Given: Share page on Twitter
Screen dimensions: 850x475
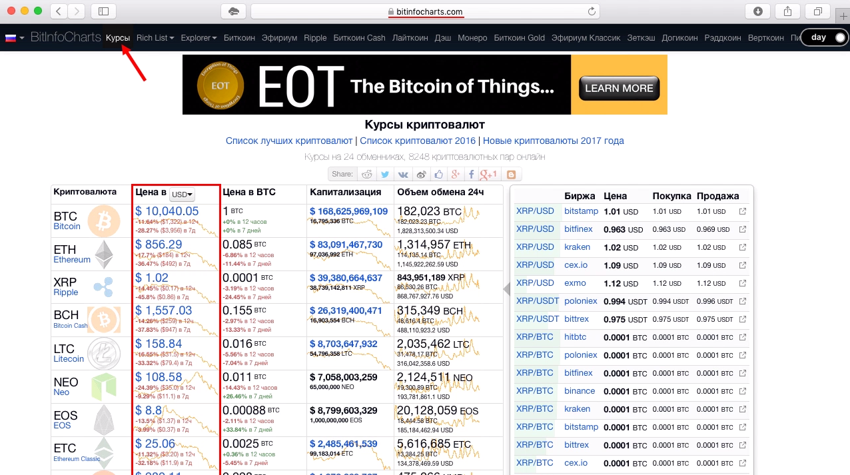Looking at the screenshot, I should pyautogui.click(x=385, y=175).
